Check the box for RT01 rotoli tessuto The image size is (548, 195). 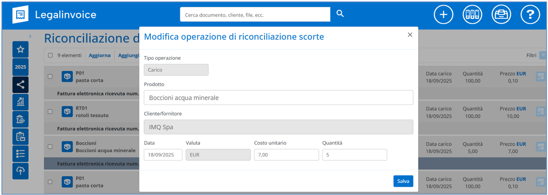[x=50, y=111]
